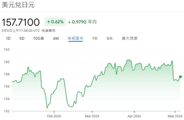
Task: Click the + 0.9790 年內 change text
Action: coord(82,22)
